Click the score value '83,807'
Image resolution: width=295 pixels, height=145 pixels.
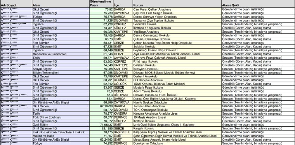pos(101,88)
